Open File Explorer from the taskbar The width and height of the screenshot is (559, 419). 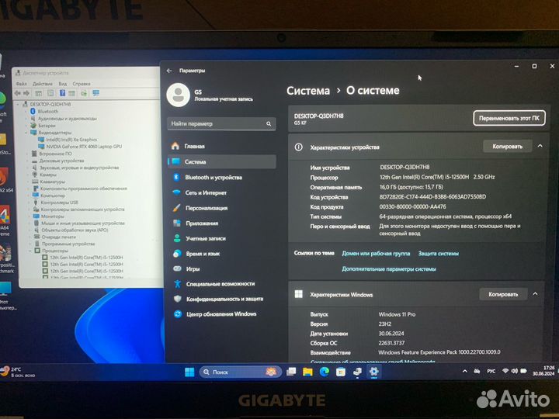[307, 372]
